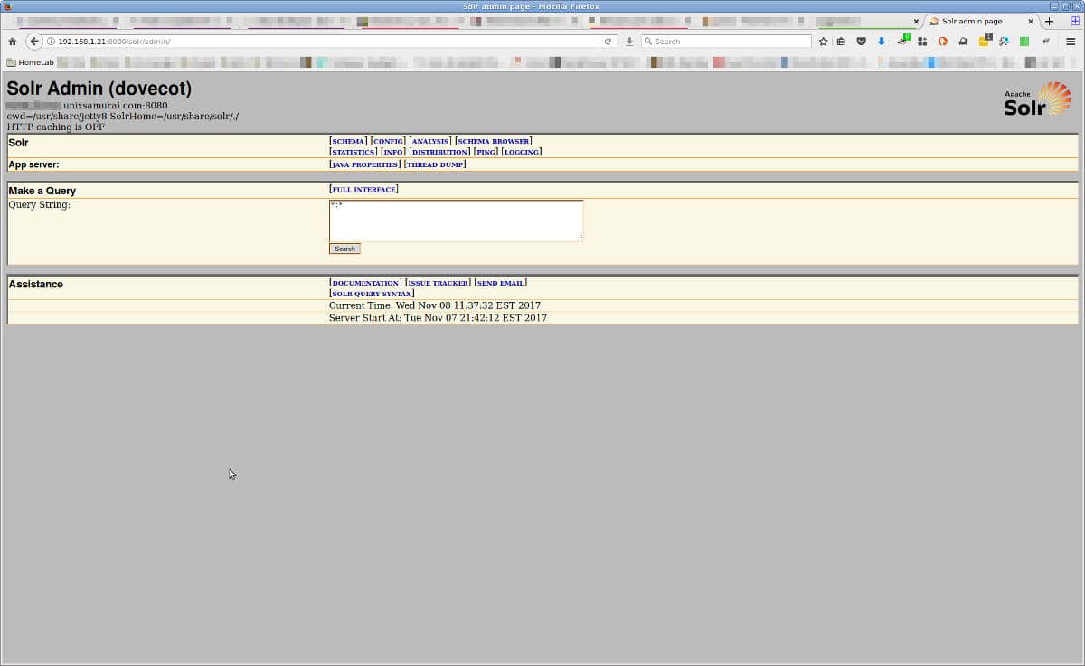The image size is (1085, 666).
Task: Open the STATISTICS link
Action: tap(354, 152)
